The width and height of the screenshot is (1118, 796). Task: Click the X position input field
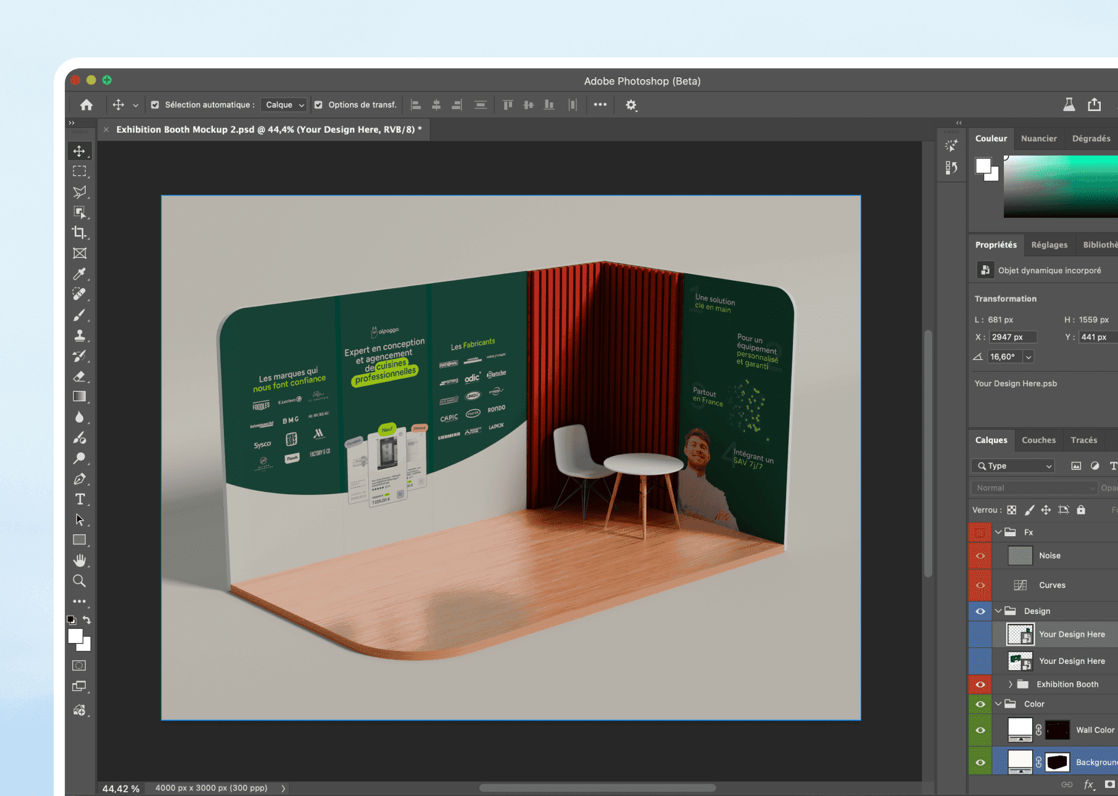pyautogui.click(x=1012, y=337)
